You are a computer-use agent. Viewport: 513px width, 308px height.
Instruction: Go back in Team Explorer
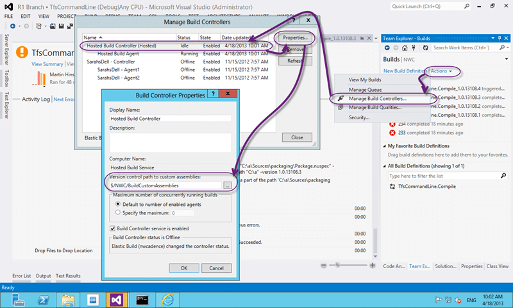[387, 47]
